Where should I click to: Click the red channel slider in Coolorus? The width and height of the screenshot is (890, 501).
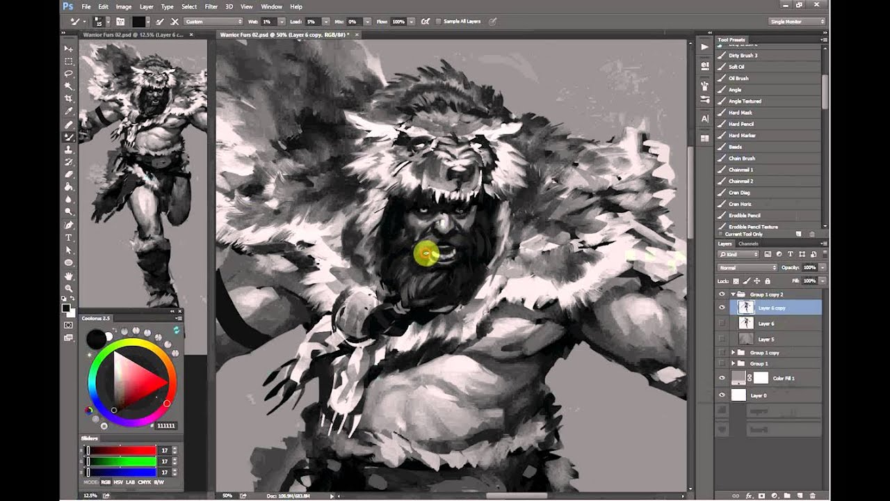coord(121,450)
